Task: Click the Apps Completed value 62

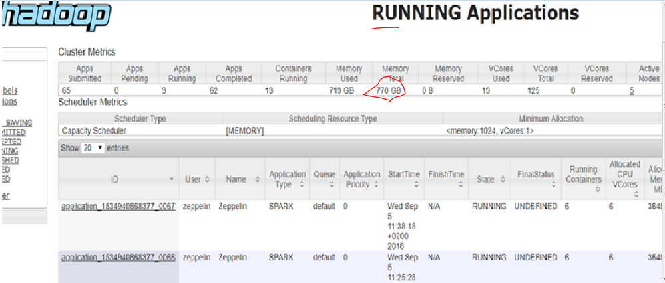Action: tap(213, 90)
